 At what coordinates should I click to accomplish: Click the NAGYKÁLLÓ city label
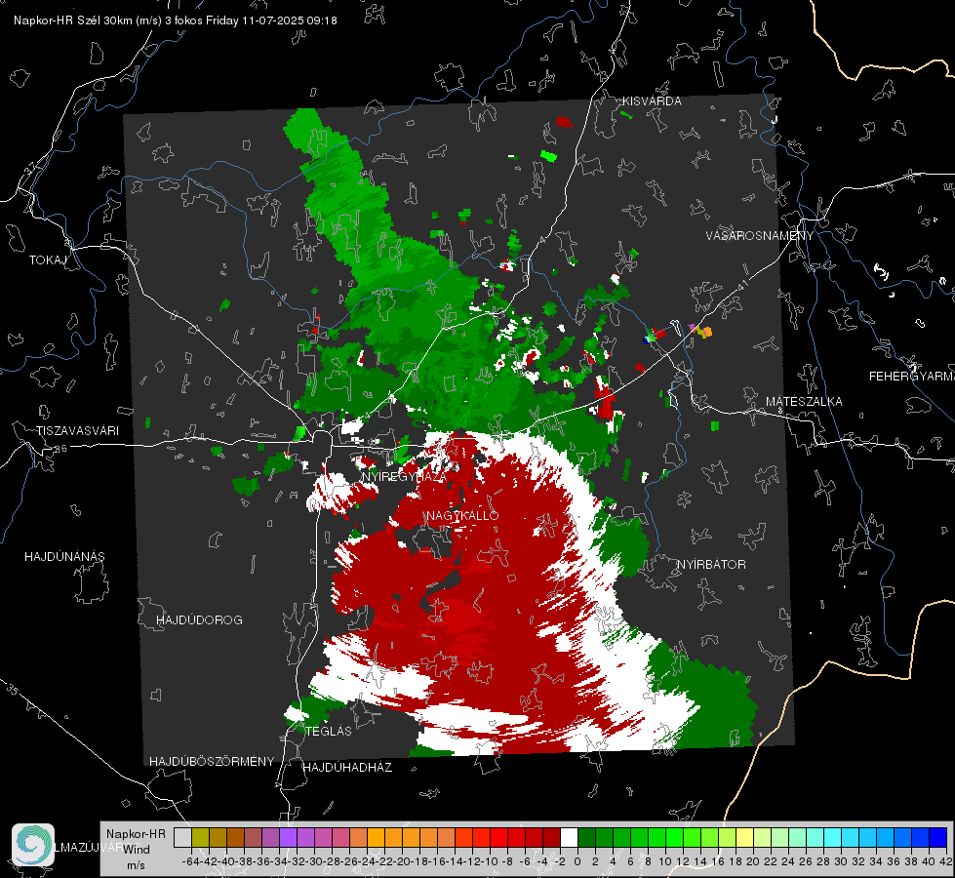(x=462, y=515)
